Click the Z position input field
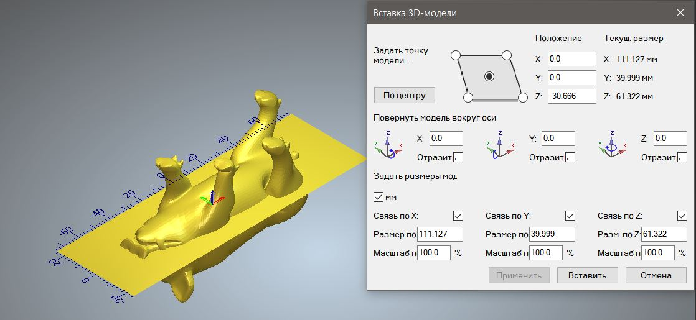Image resolution: width=696 pixels, height=320 pixels. 571,96
